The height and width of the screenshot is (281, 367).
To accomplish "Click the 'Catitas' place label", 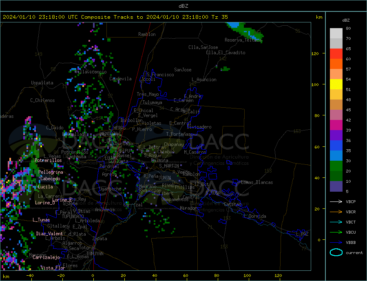I will click(232, 204).
